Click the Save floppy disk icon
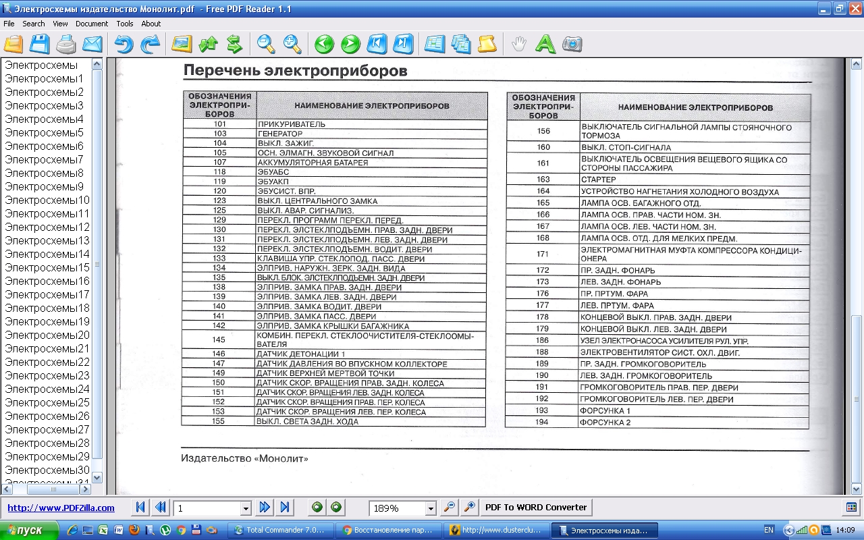The width and height of the screenshot is (864, 540). click(40, 45)
